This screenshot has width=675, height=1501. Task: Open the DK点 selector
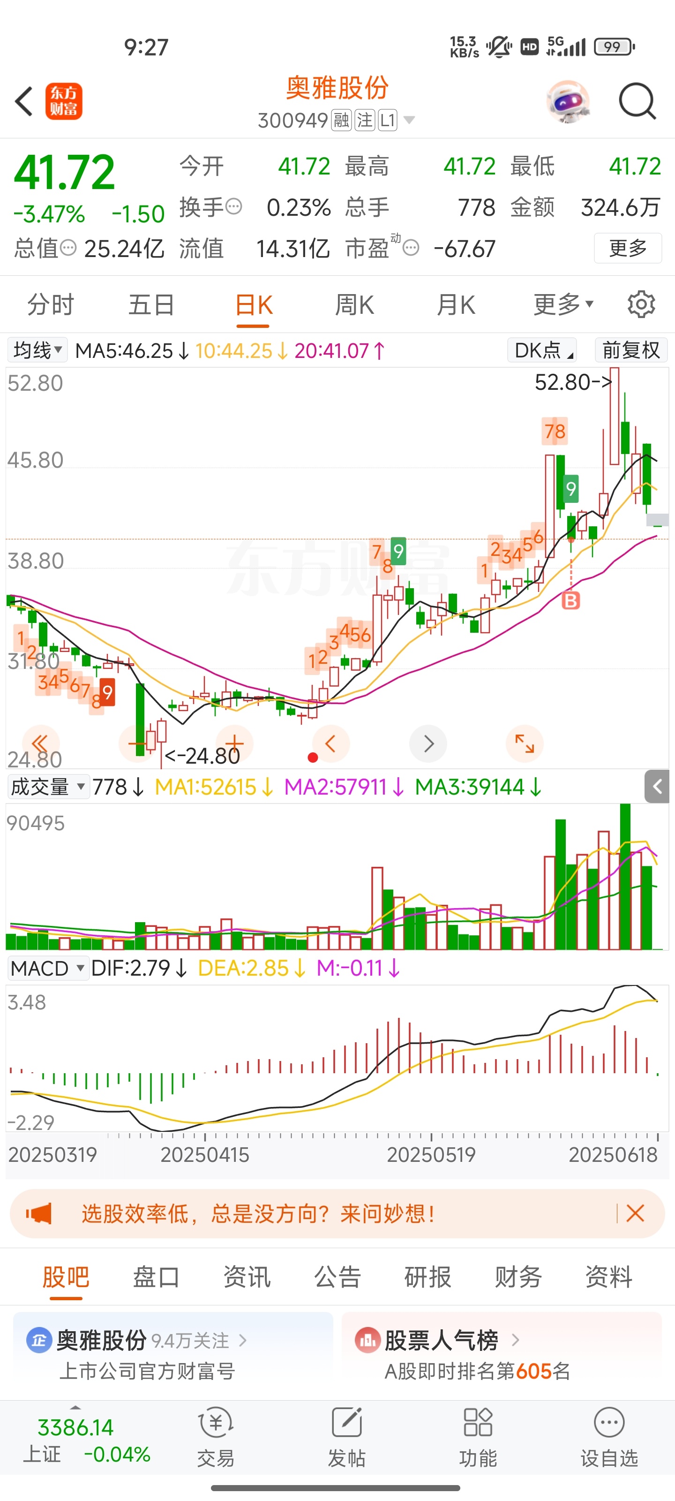(542, 350)
